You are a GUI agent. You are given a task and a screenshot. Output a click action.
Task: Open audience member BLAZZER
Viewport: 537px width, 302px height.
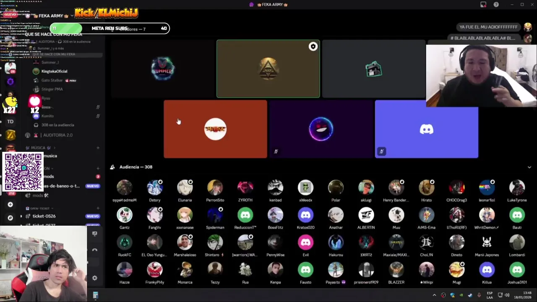coord(396,273)
